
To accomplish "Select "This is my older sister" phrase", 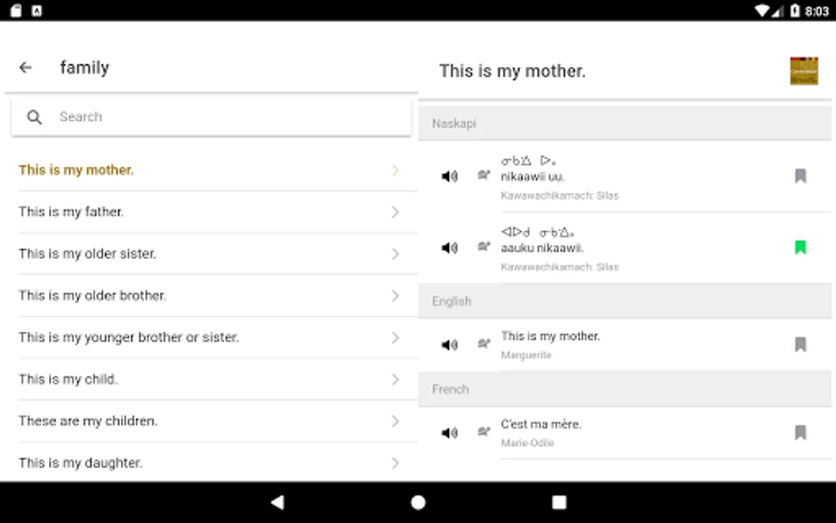I will point(87,254).
